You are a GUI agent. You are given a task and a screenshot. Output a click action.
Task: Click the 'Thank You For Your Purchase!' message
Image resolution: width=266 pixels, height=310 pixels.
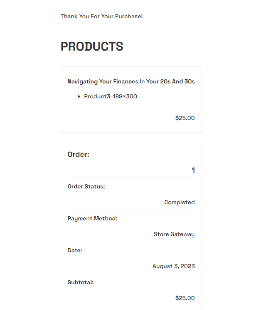[102, 16]
